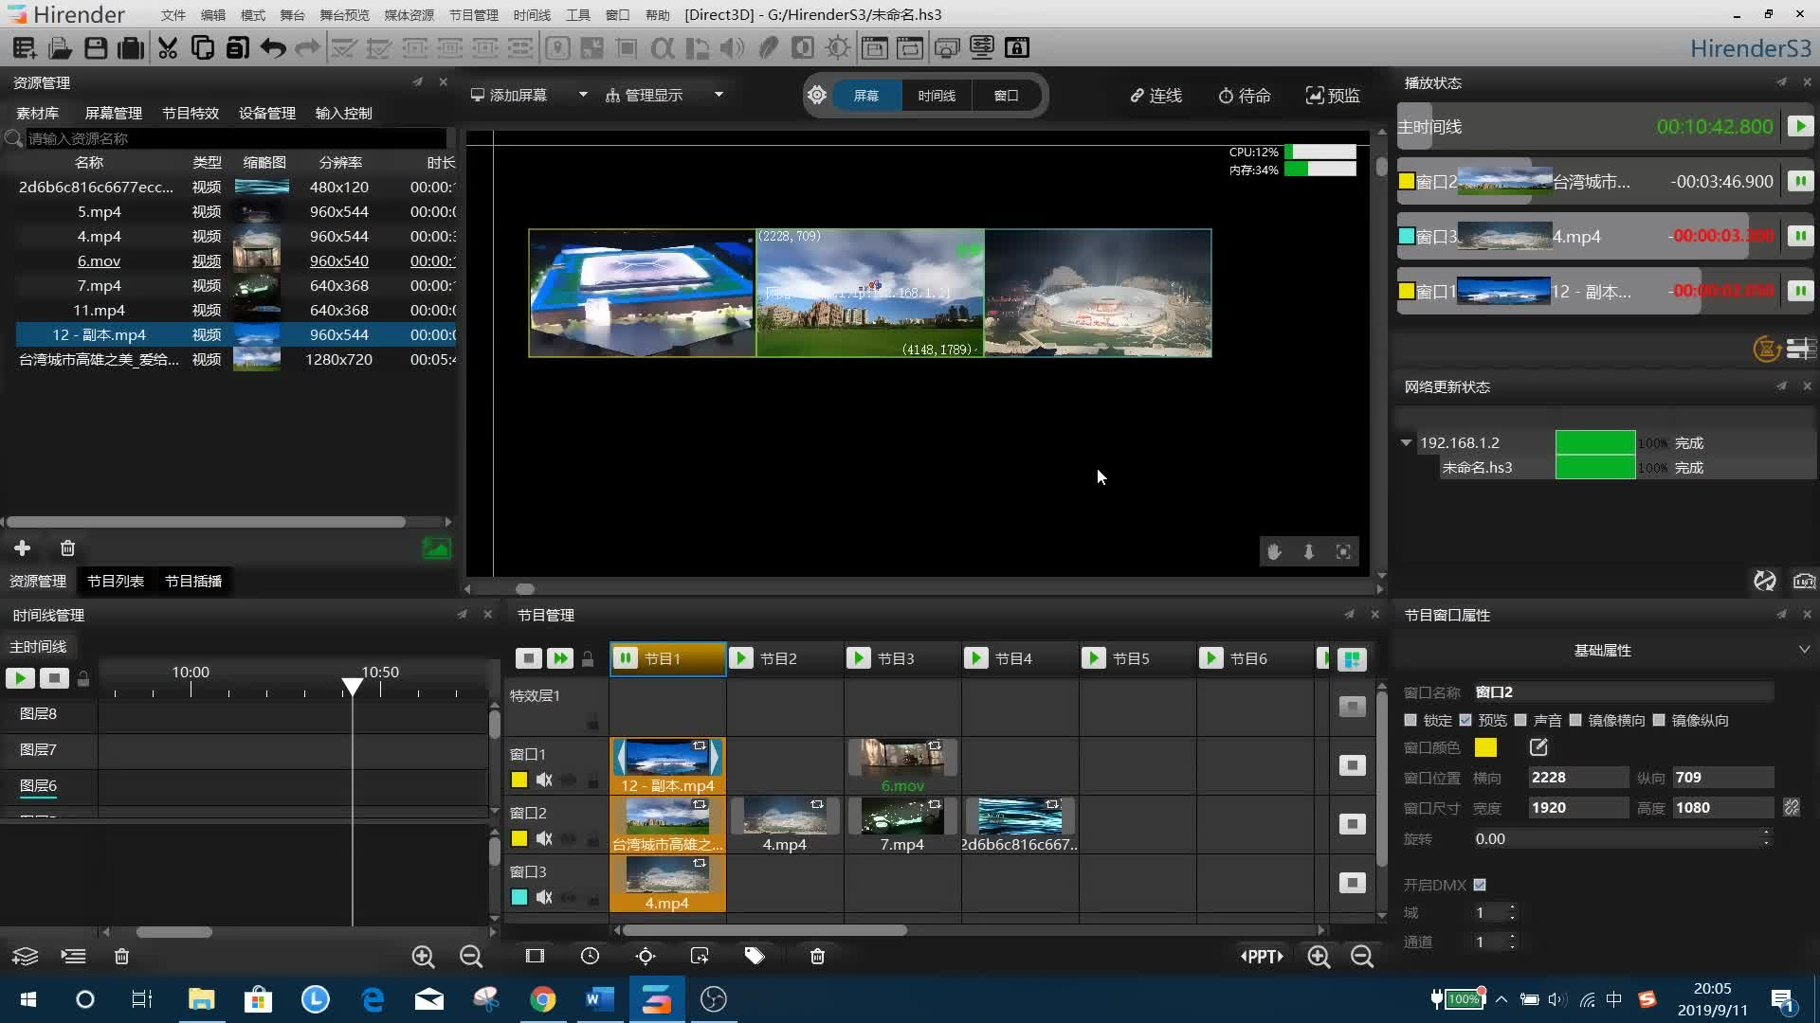
Task: Increase the 域 stepper value
Action: point(1512,908)
